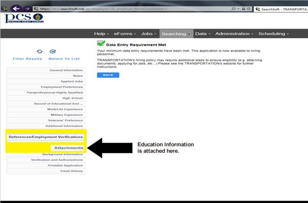Click the blue BACK button
The height and width of the screenshot is (203, 308).
pos(108,75)
